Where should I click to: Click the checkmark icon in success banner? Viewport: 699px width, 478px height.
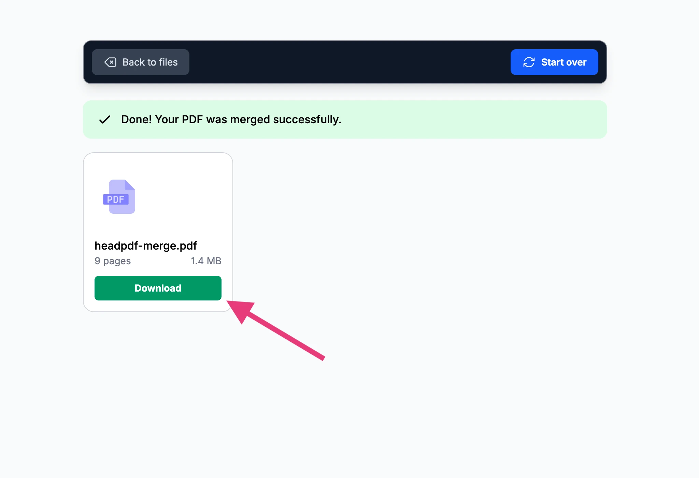104,119
